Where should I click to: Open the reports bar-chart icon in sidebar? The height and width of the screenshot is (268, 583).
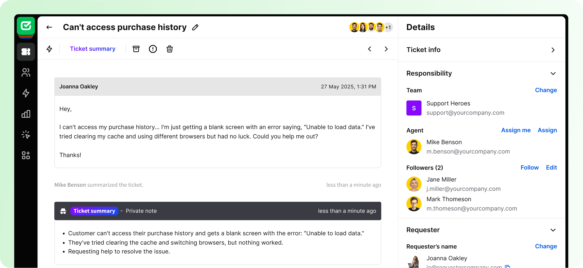[x=26, y=114]
